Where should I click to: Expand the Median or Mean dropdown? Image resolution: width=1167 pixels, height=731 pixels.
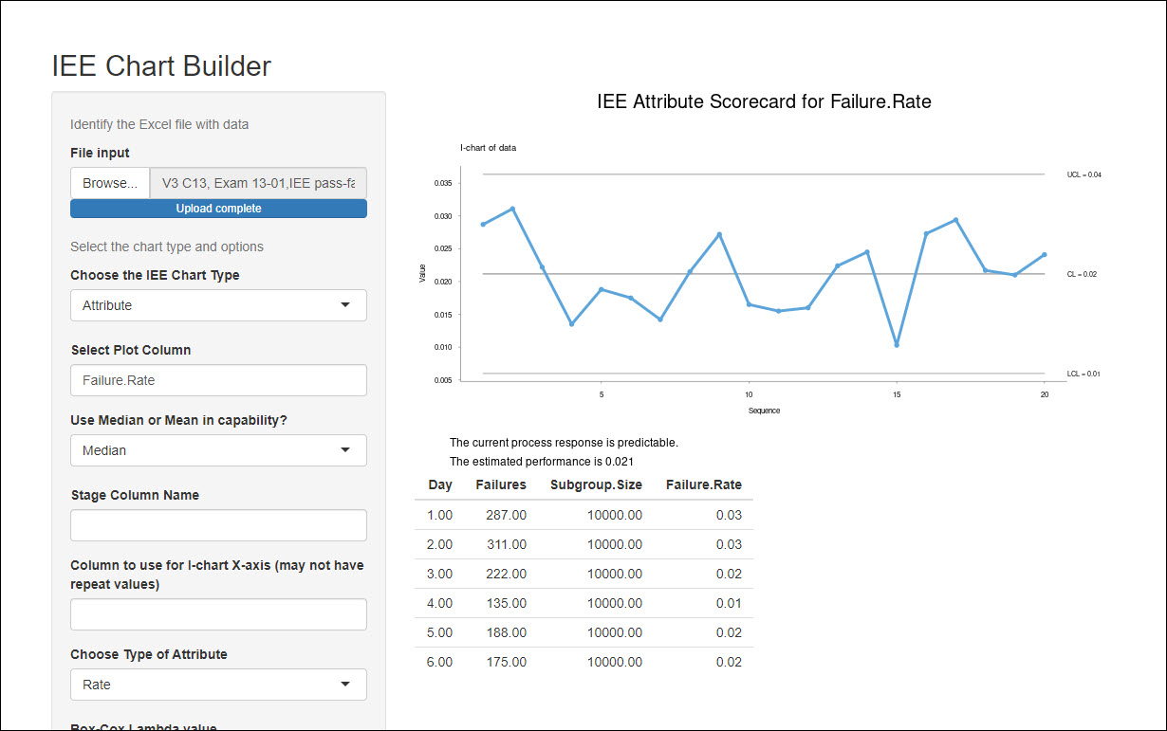[218, 450]
